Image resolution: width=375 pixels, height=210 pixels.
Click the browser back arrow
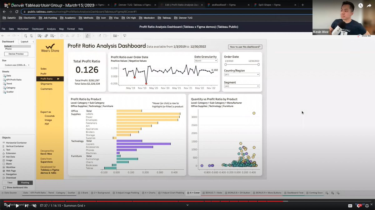tap(4, 12)
